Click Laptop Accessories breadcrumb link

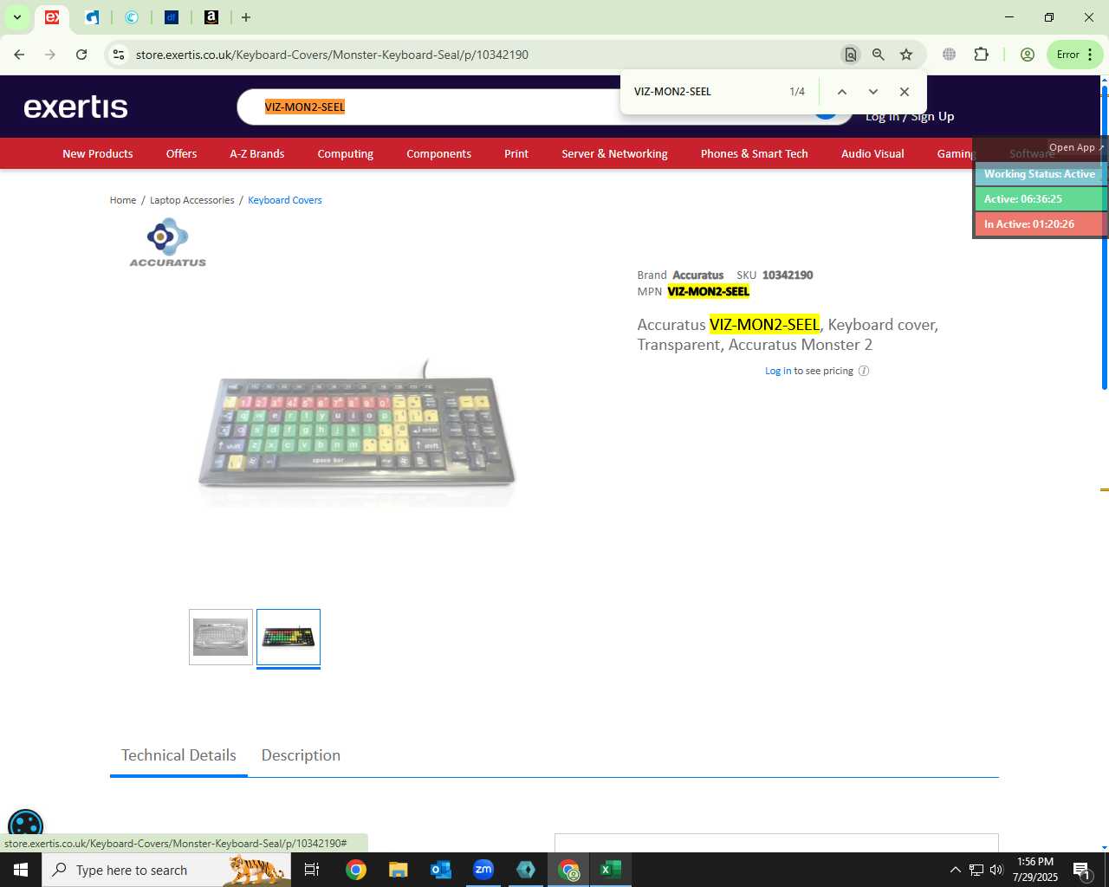pos(192,200)
